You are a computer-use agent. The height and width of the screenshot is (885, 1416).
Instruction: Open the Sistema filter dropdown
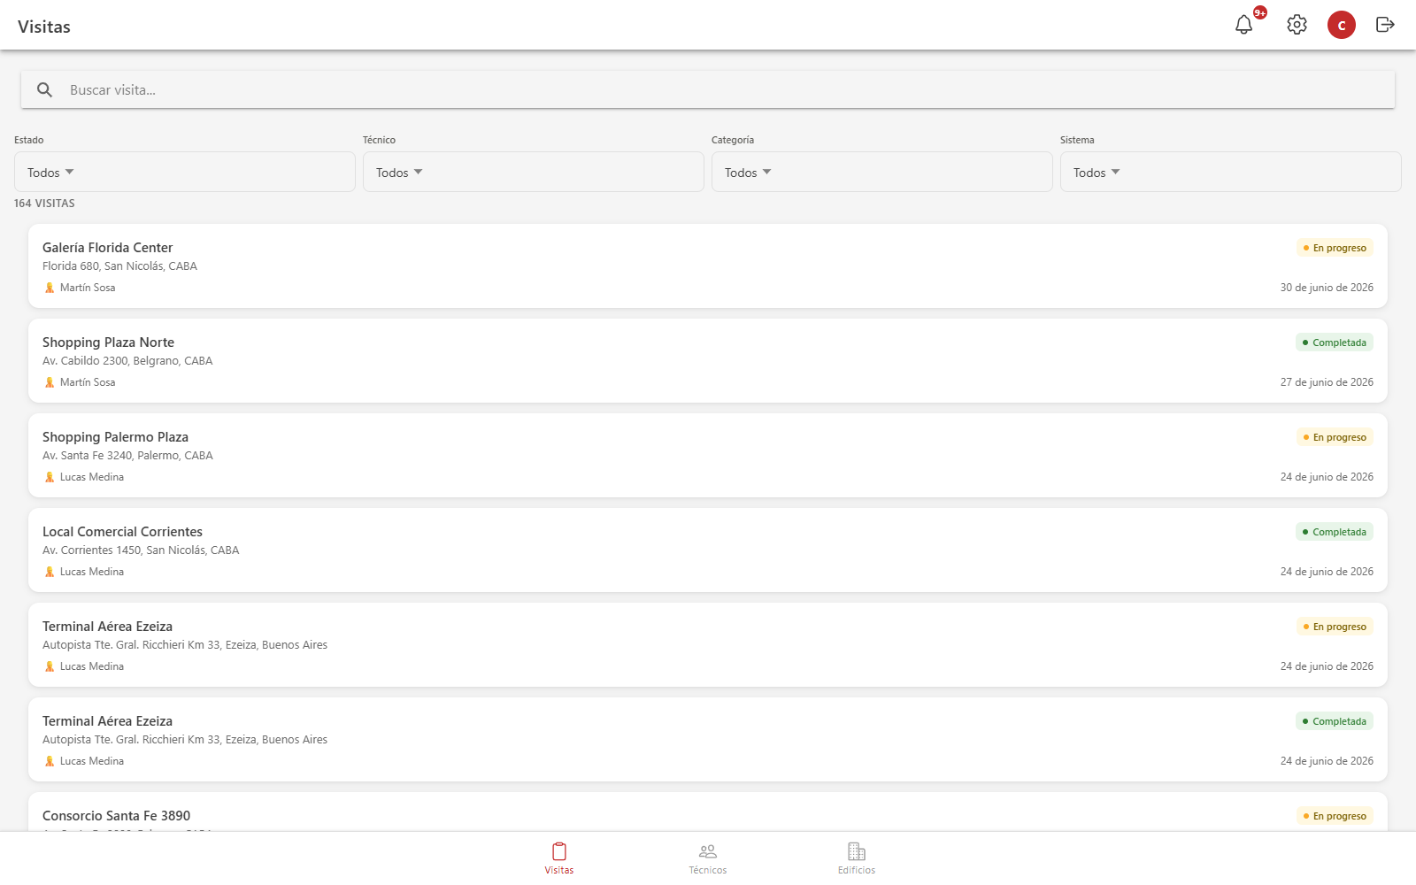1231,172
